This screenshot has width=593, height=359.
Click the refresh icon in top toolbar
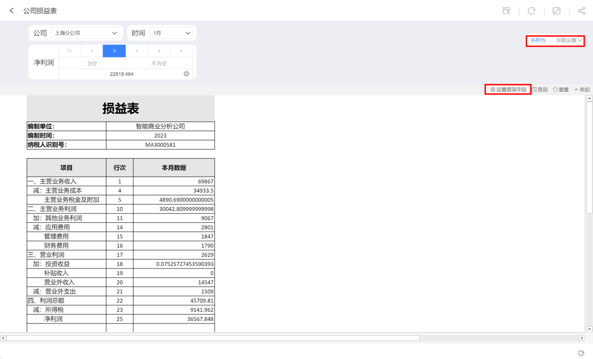pyautogui.click(x=531, y=11)
